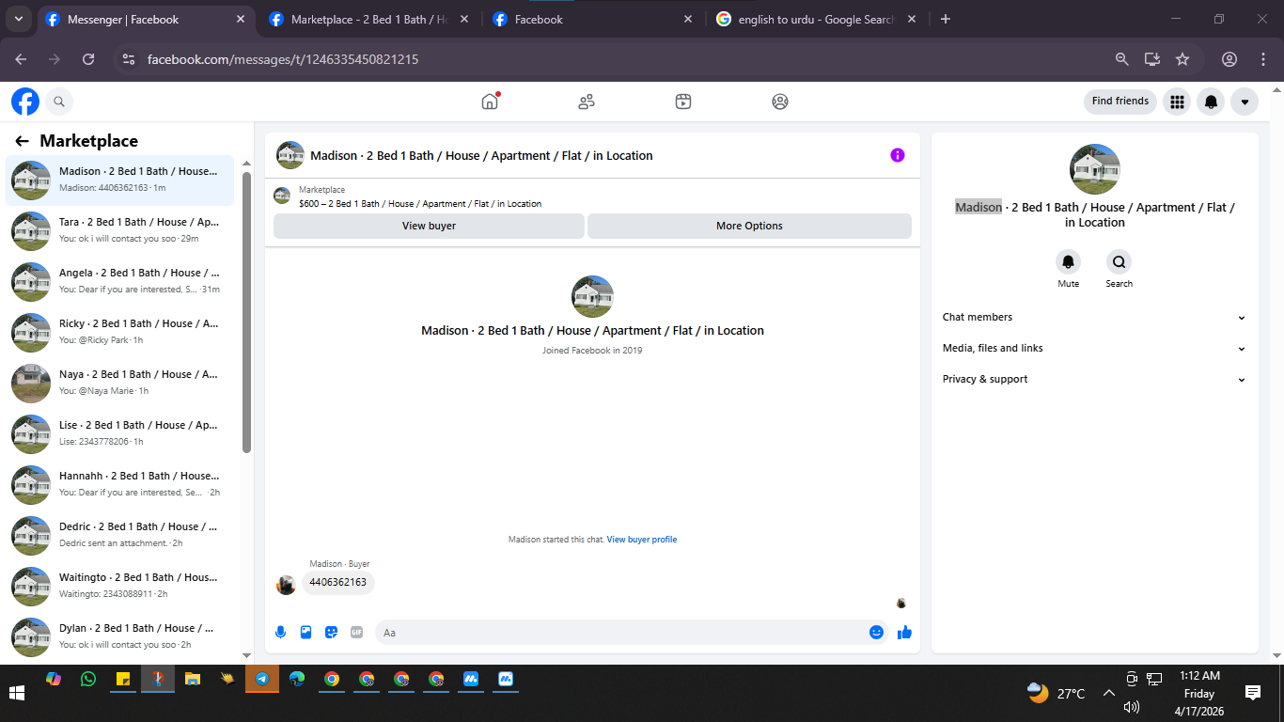The height and width of the screenshot is (722, 1284).
Task: Send a thumbs-up like
Action: coord(904,633)
